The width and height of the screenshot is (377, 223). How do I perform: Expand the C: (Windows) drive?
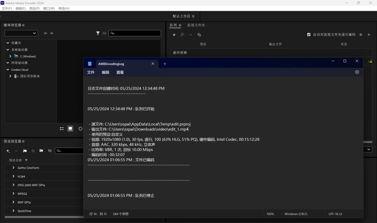[x=10, y=56]
